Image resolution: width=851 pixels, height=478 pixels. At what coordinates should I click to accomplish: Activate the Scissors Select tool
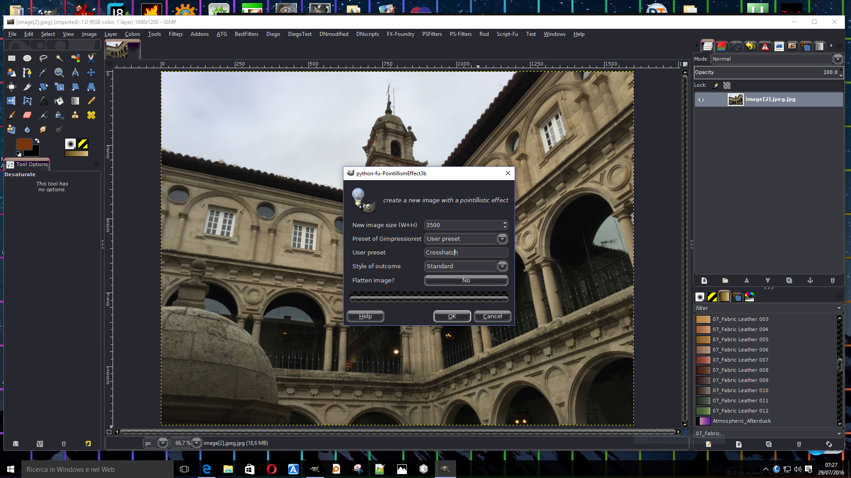pos(91,58)
